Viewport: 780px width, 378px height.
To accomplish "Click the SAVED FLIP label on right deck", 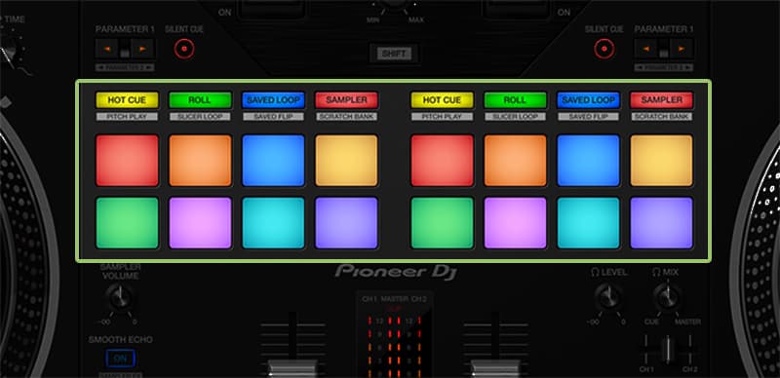I will (589, 117).
